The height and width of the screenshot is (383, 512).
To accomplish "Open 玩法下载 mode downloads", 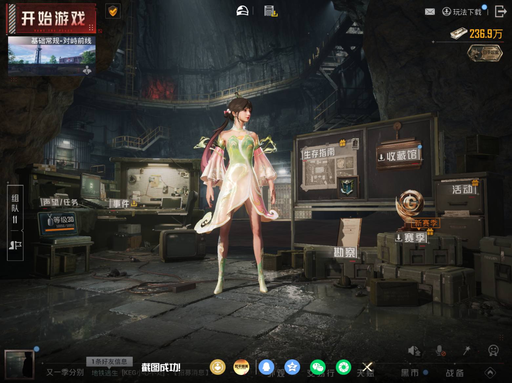I will coord(462,12).
